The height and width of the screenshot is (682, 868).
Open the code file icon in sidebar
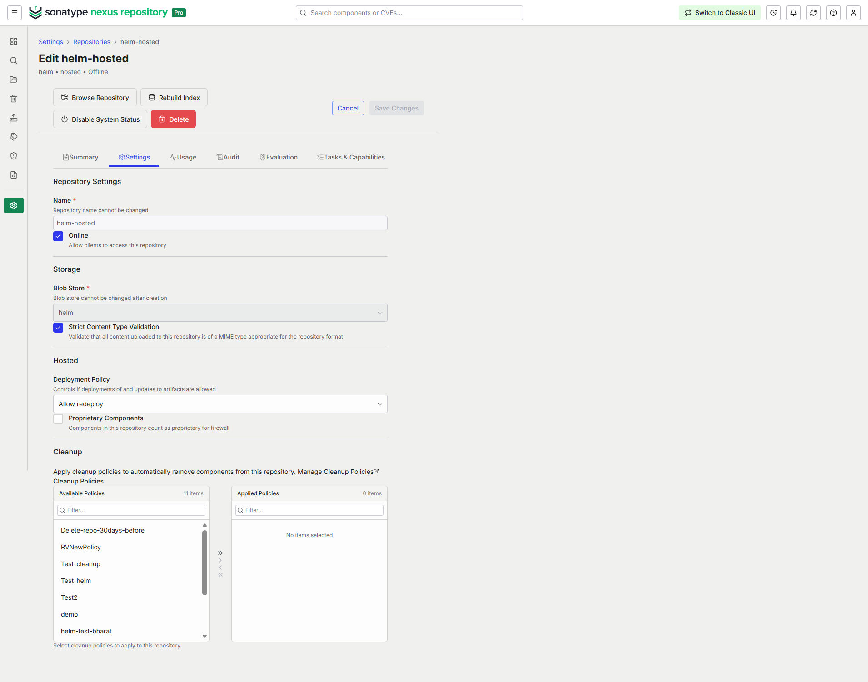(14, 175)
